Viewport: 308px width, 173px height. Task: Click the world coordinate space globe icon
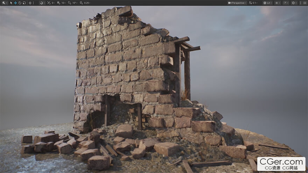[30, 3]
